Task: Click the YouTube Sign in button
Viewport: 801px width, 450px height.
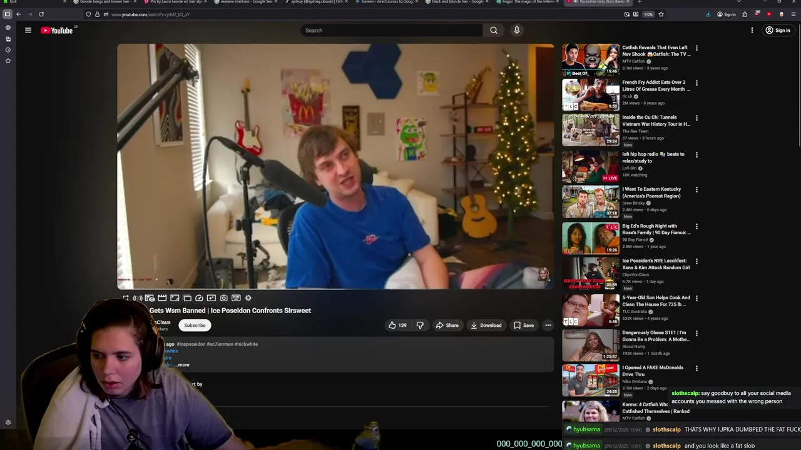Action: point(778,30)
